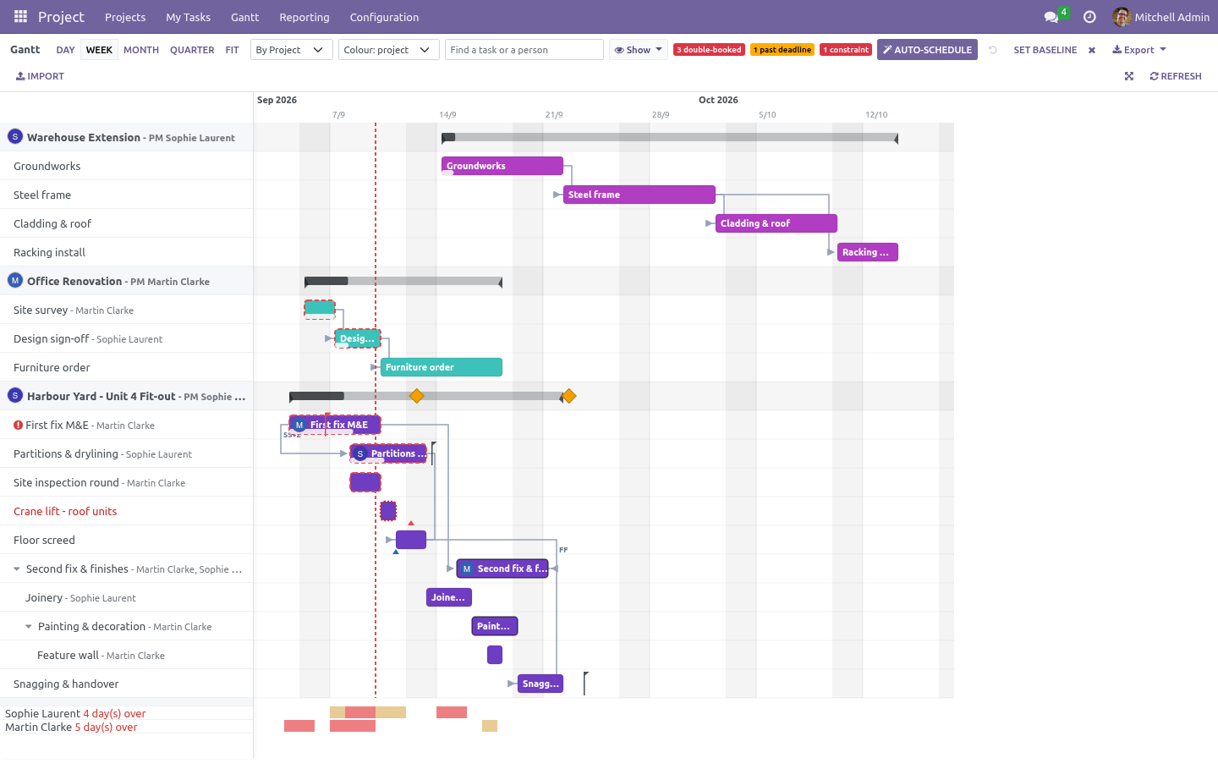Open the activities clock icon
This screenshot has height=780, width=1218.
pyautogui.click(x=1089, y=17)
